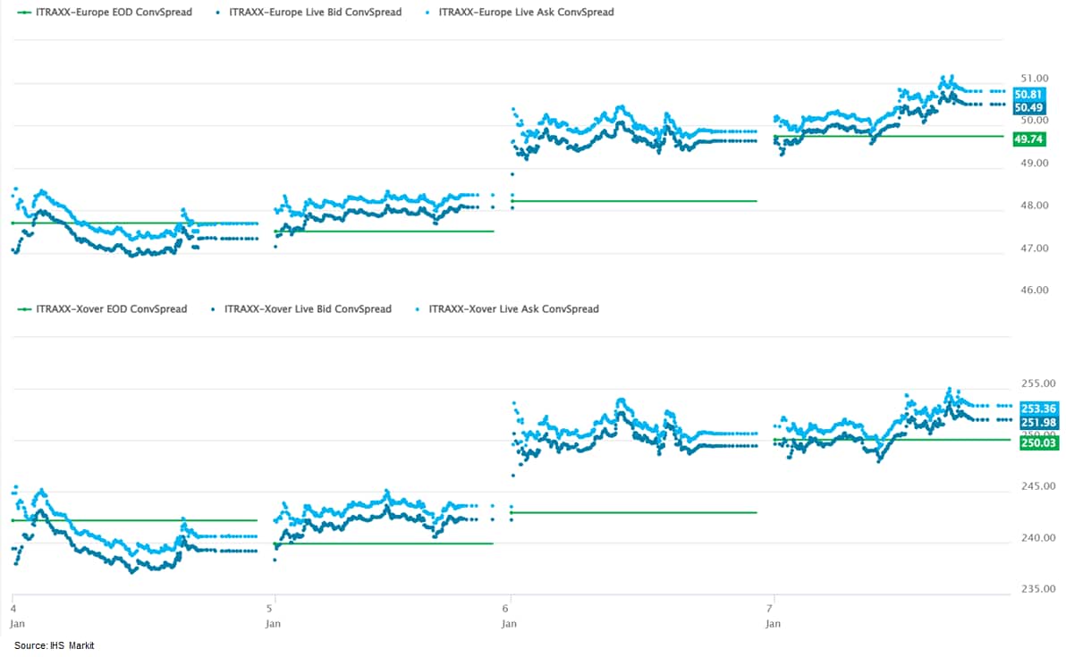Click the light blue 253.36 value label
This screenshot has width=1066, height=657.
[1036, 409]
